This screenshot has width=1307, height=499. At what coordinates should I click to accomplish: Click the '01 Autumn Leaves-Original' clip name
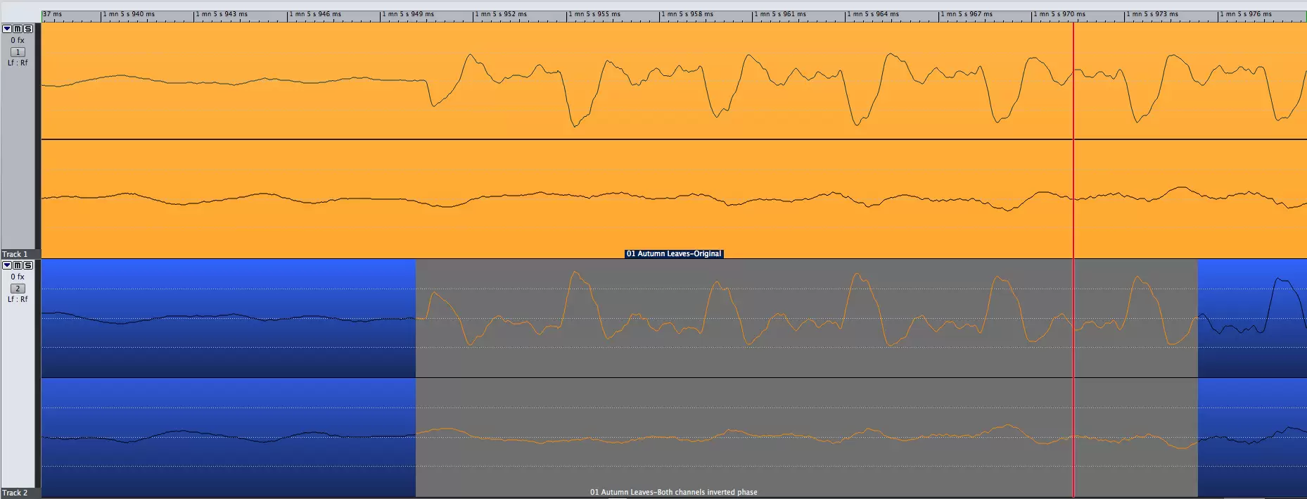click(674, 254)
